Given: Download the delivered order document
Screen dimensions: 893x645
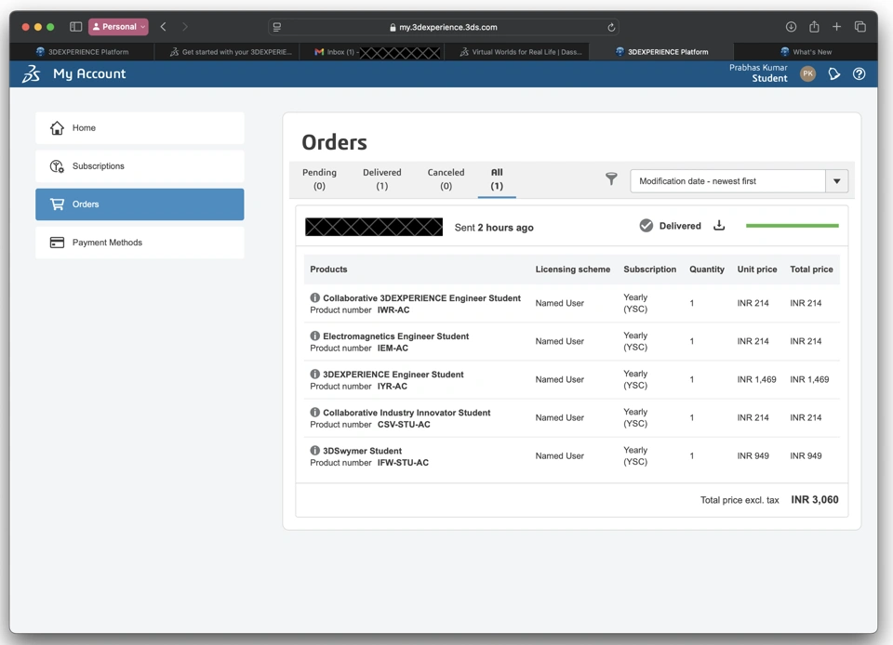Looking at the screenshot, I should click(719, 225).
